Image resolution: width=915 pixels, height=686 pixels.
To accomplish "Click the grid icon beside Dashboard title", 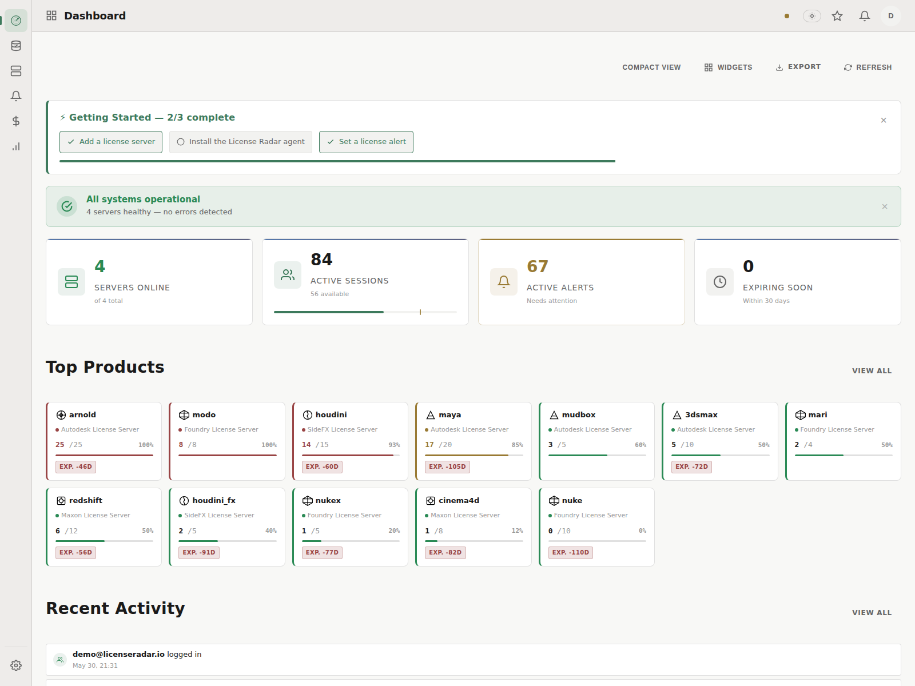I will 51,15.
